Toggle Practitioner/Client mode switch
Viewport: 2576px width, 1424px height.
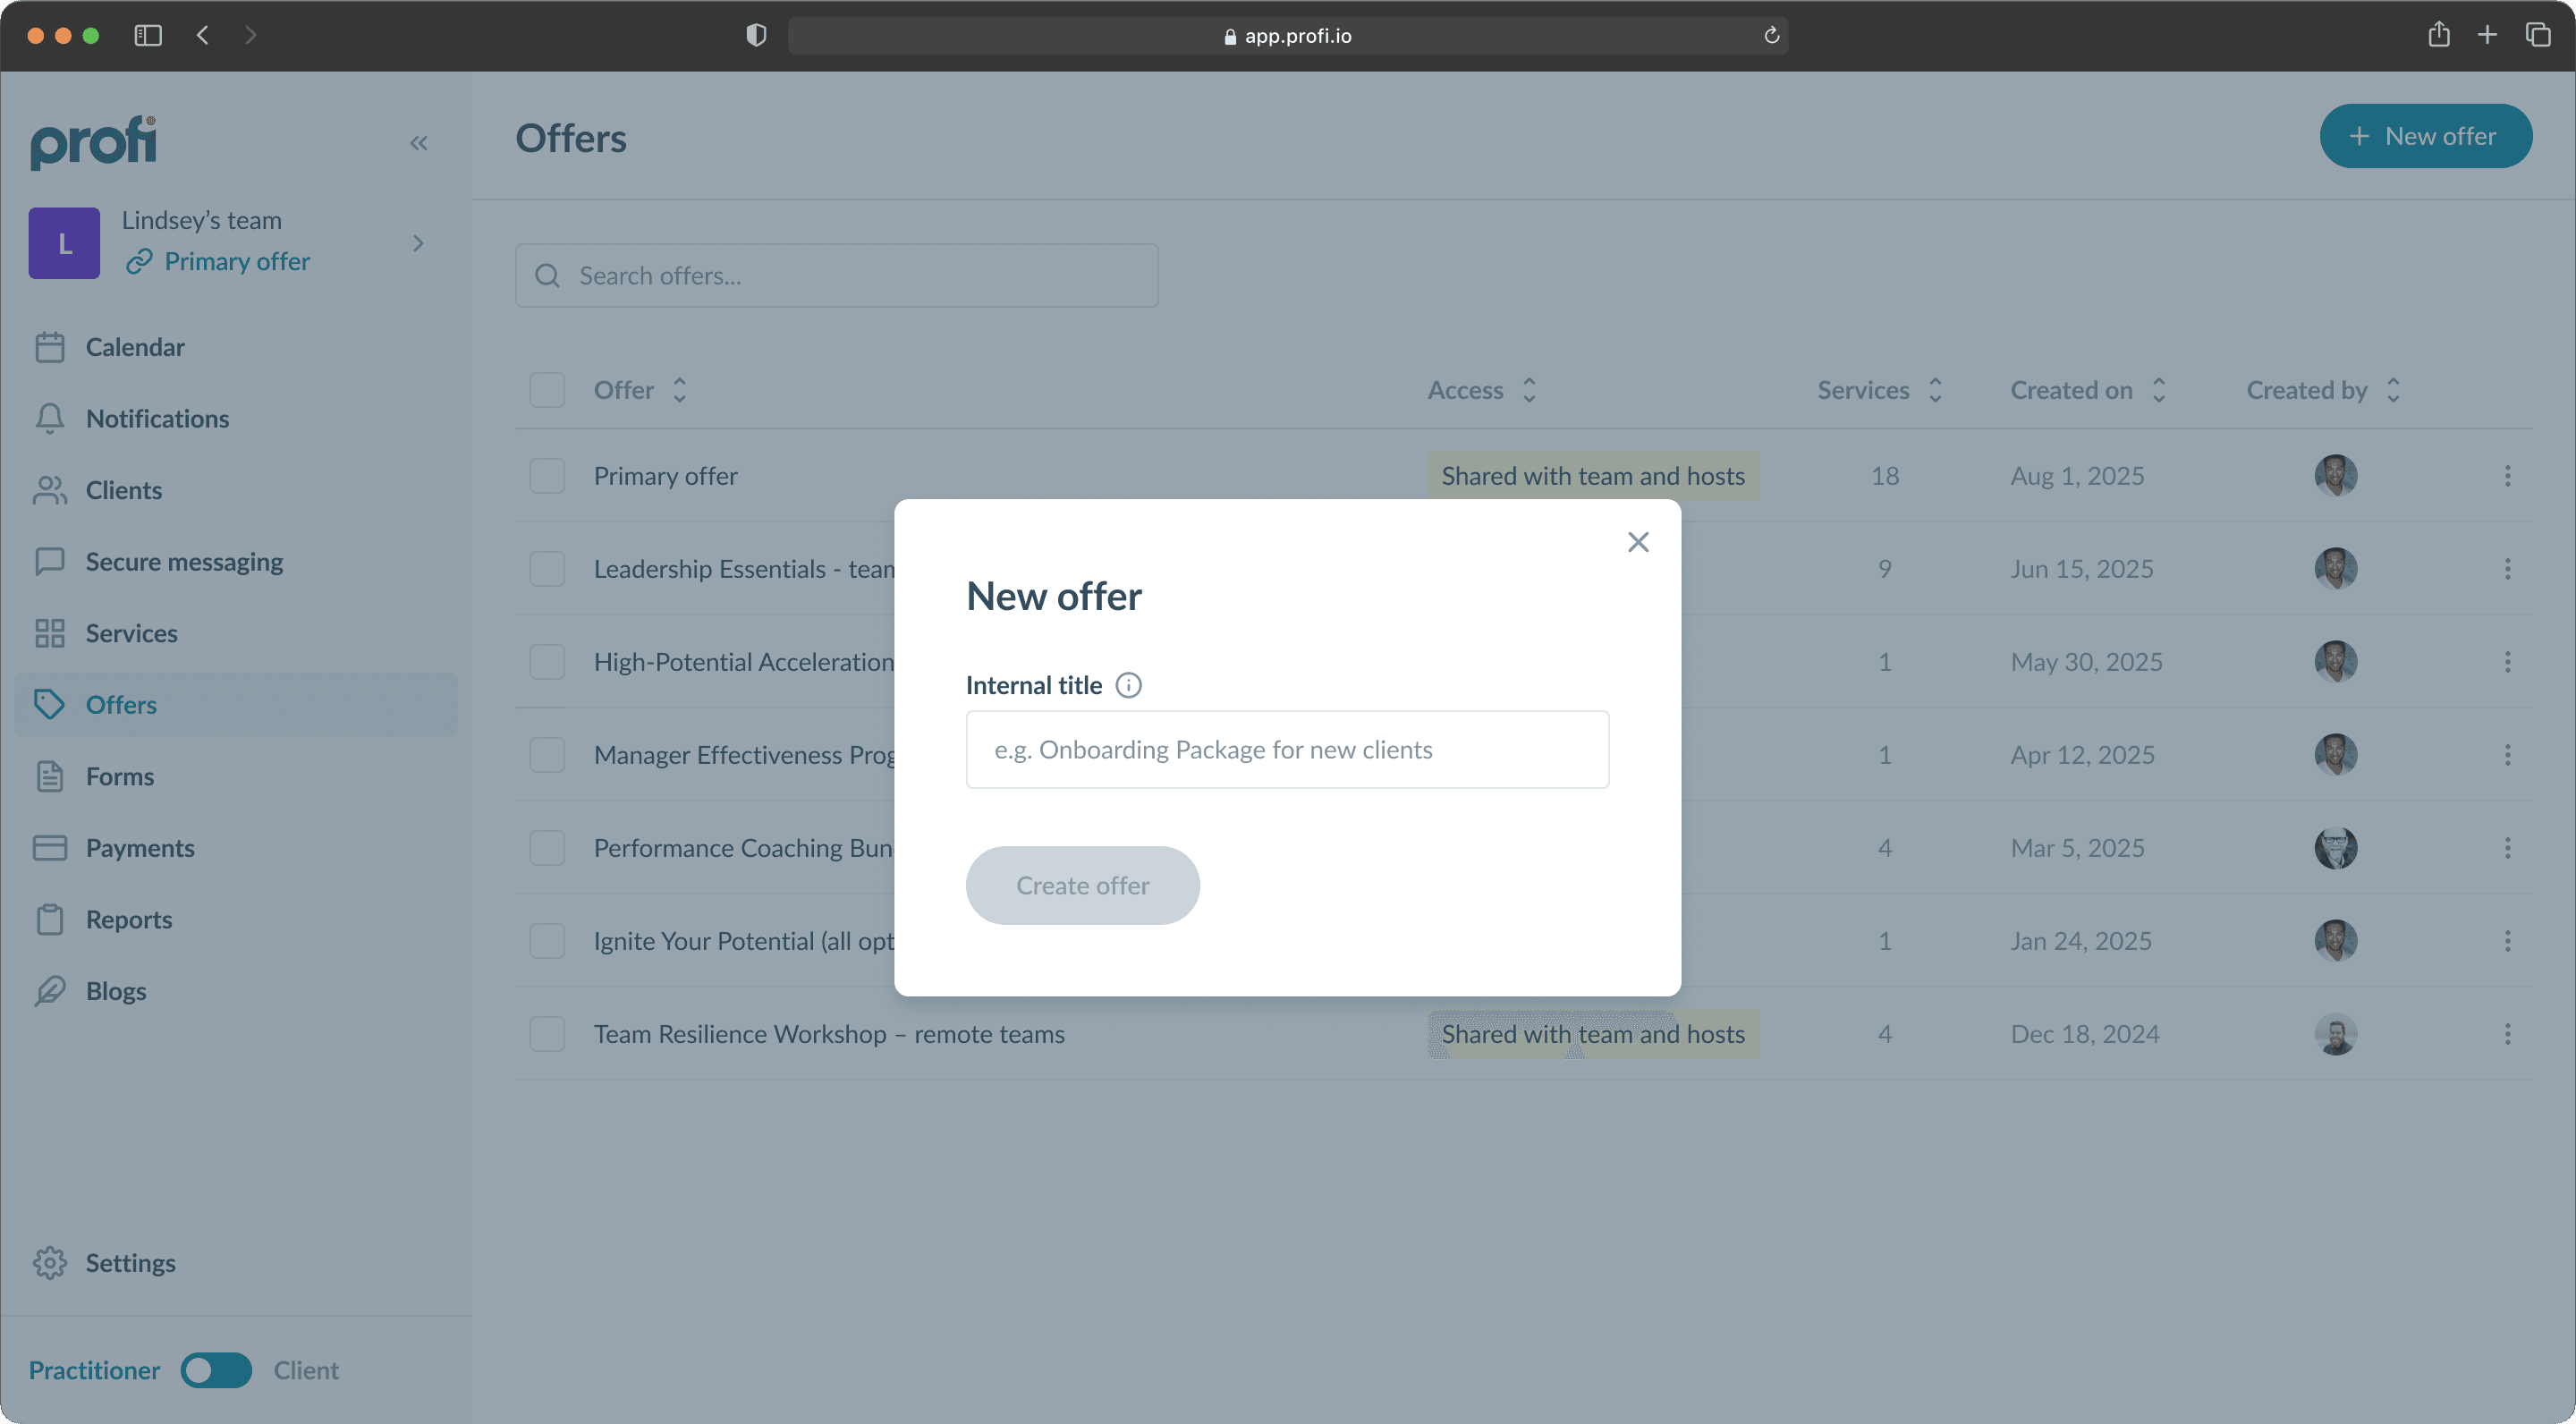(x=216, y=1369)
